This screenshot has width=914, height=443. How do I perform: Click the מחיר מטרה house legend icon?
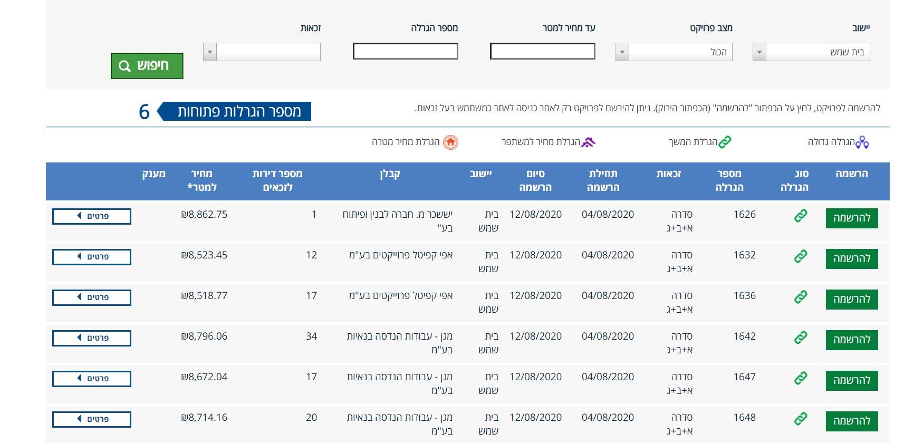[450, 142]
